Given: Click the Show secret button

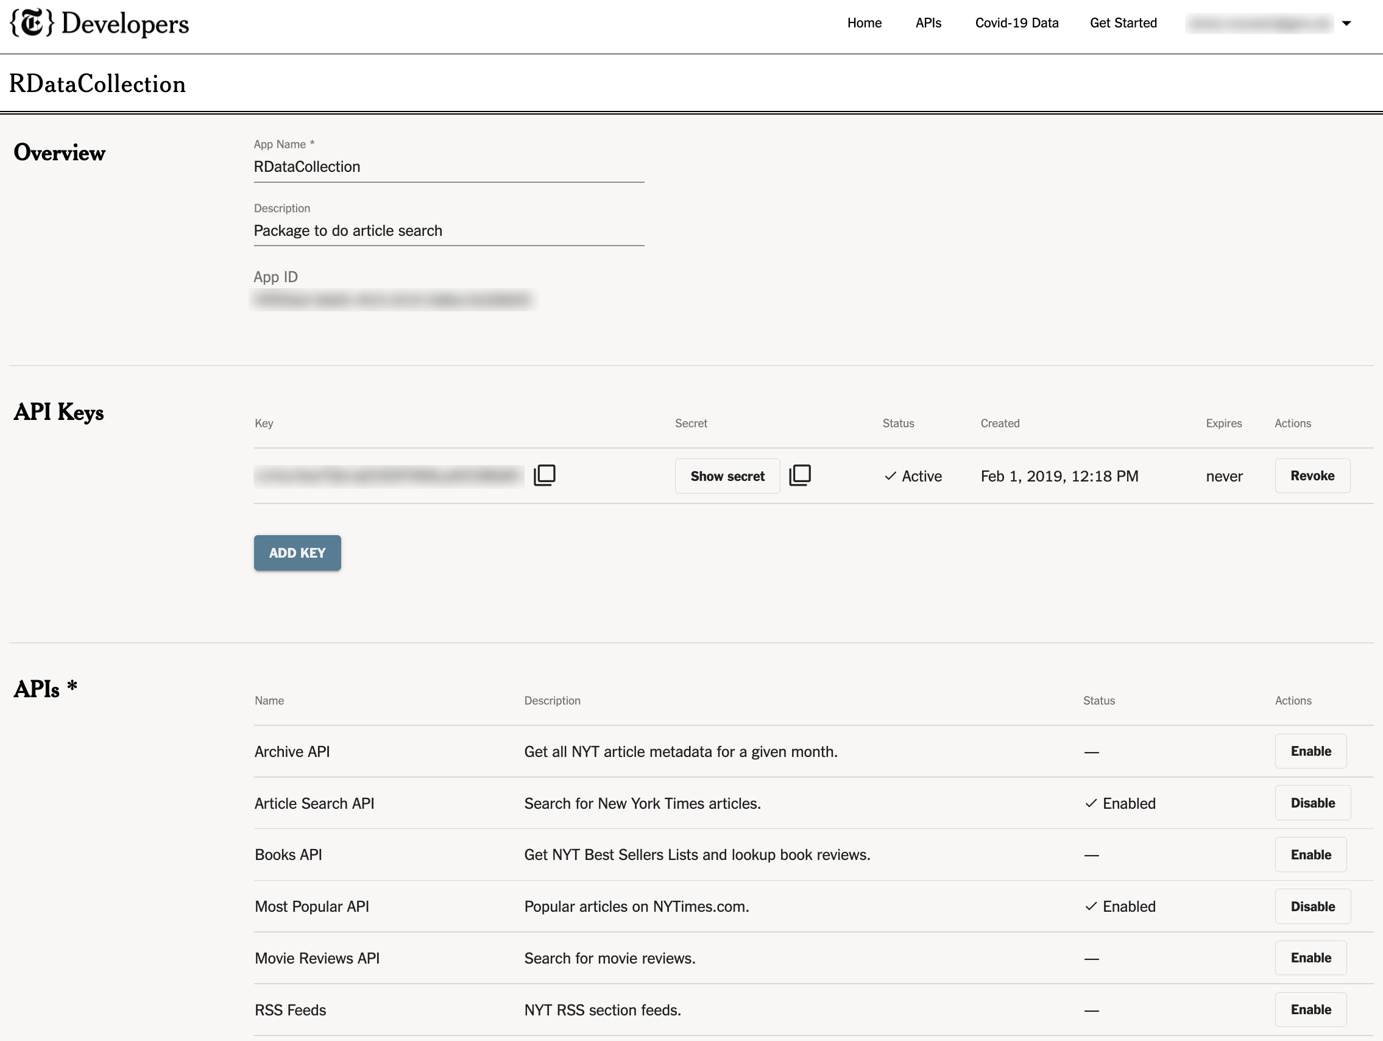Looking at the screenshot, I should [x=727, y=476].
